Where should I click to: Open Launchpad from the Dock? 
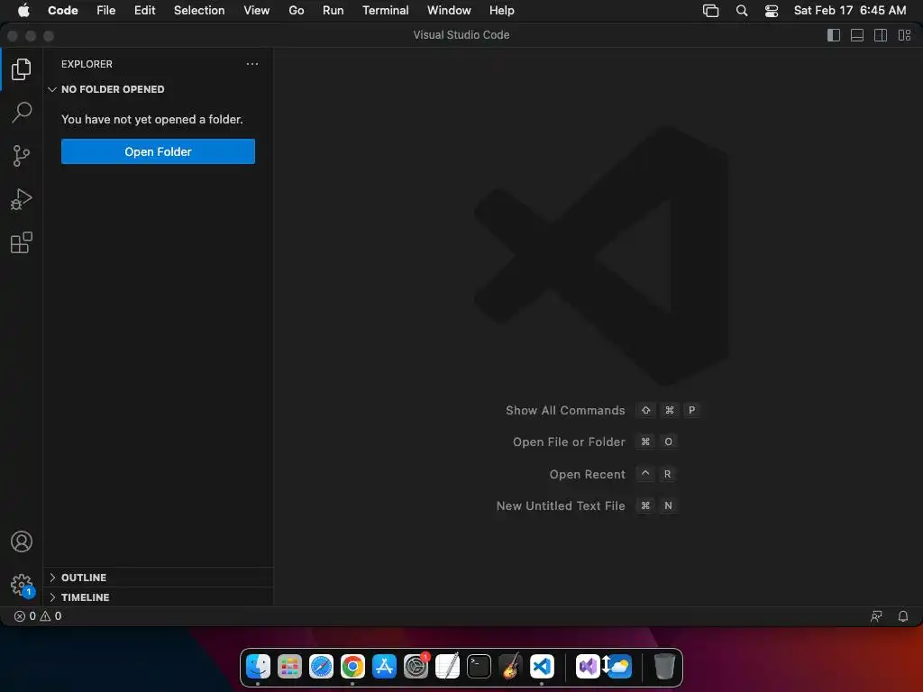[x=289, y=666]
